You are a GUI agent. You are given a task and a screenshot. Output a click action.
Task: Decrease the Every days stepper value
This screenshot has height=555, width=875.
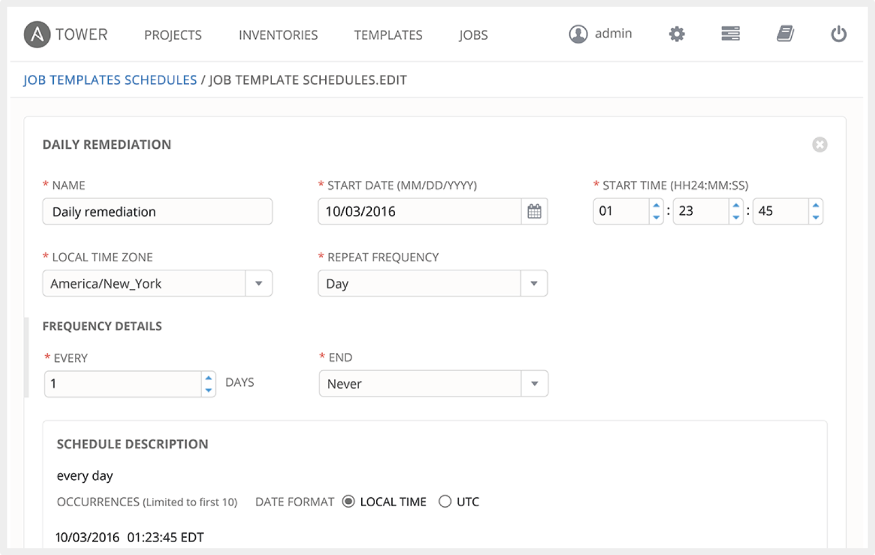pos(209,390)
